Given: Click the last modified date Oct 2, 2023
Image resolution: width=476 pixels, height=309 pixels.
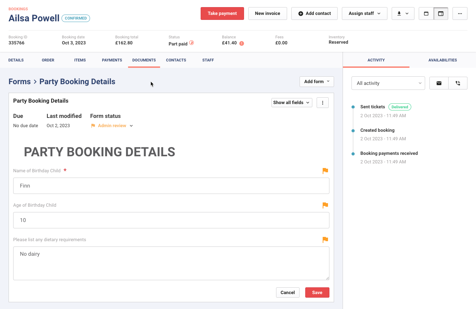Looking at the screenshot, I should 58,126.
